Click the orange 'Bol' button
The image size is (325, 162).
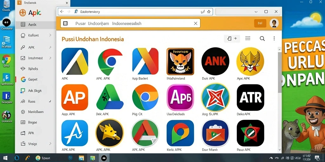tap(260, 23)
